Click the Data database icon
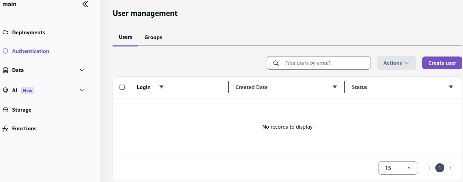Image resolution: width=463 pixels, height=182 pixels. [x=5, y=70]
